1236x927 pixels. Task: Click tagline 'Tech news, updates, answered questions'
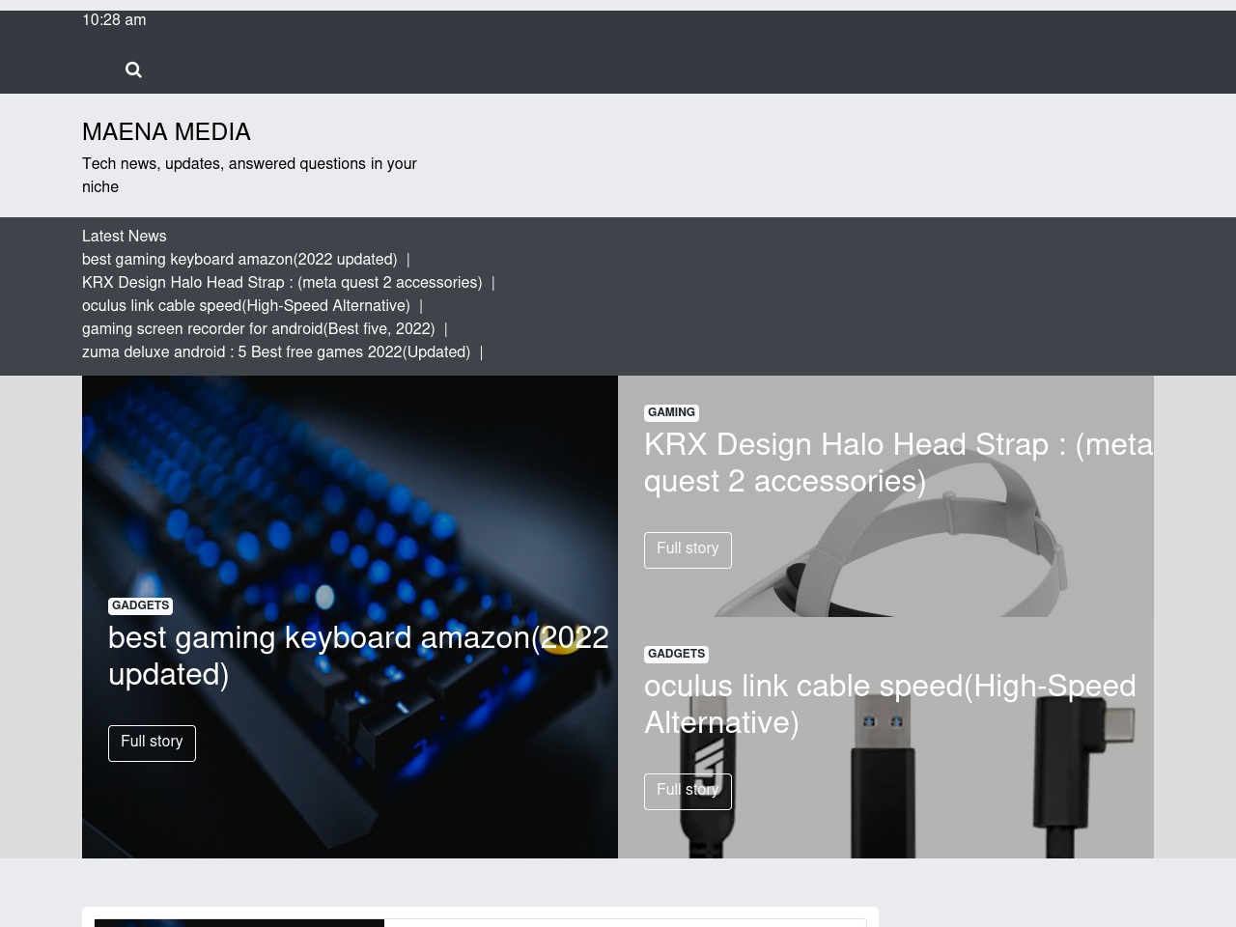click(x=249, y=176)
